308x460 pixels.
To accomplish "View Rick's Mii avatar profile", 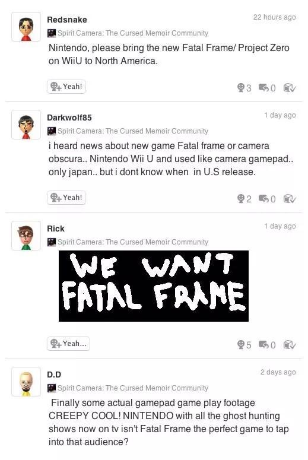I will (26, 236).
